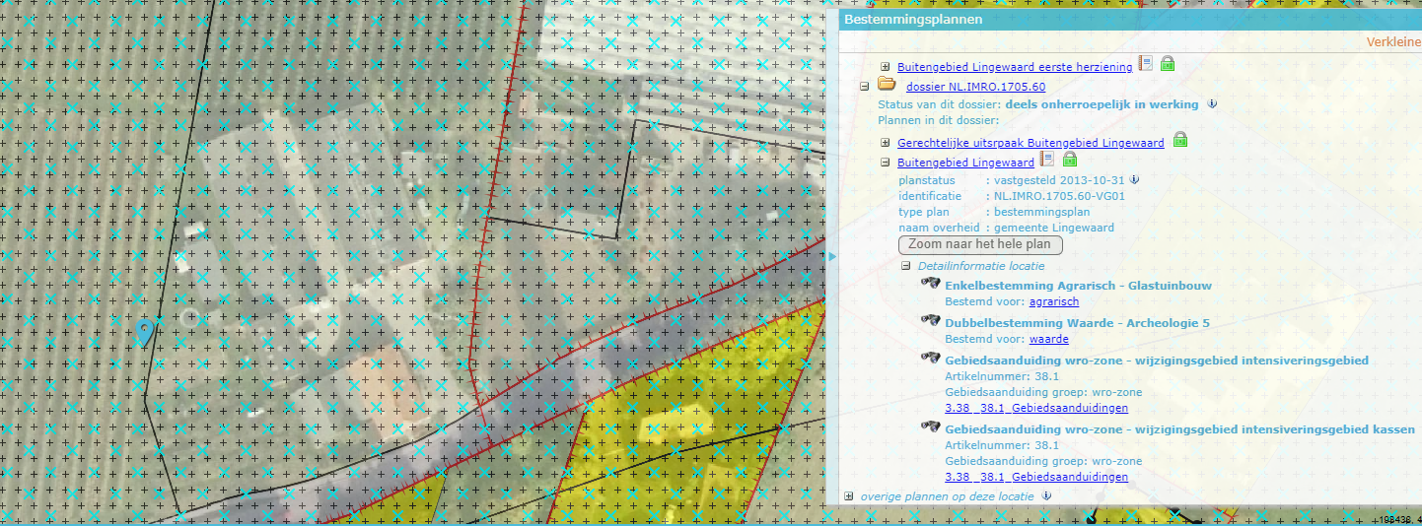Expand Buitengebied Lingewaard eerste herziening node
Image resolution: width=1422 pixels, height=526 pixels.
pyautogui.click(x=886, y=66)
